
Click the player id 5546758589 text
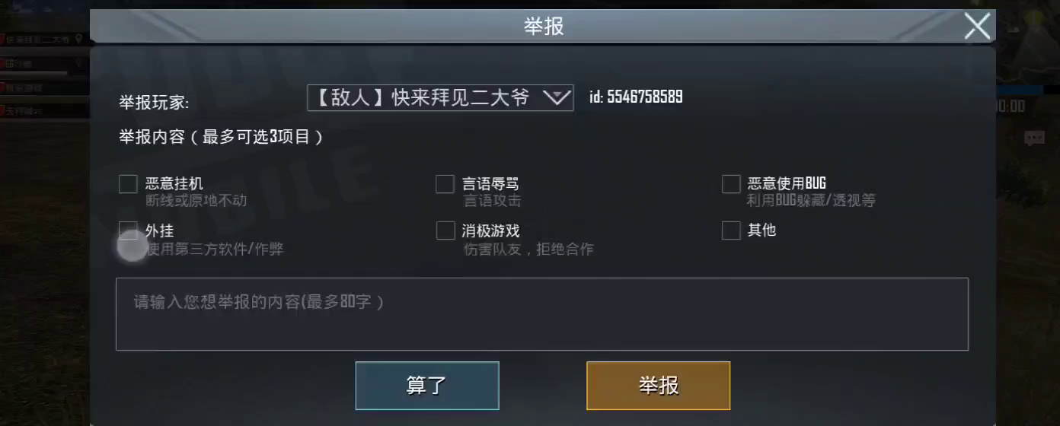pos(636,97)
